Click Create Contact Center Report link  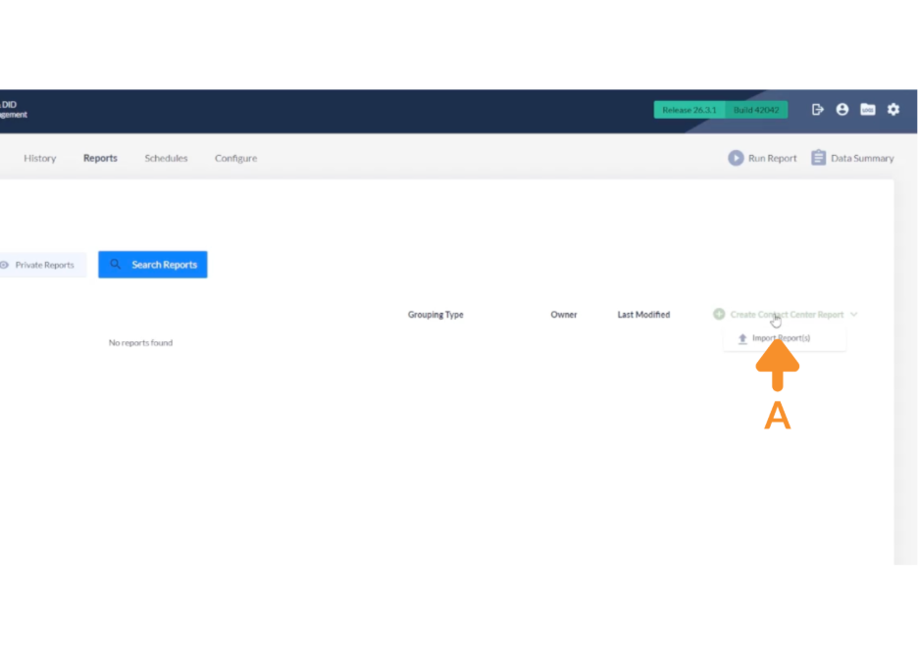[787, 315]
